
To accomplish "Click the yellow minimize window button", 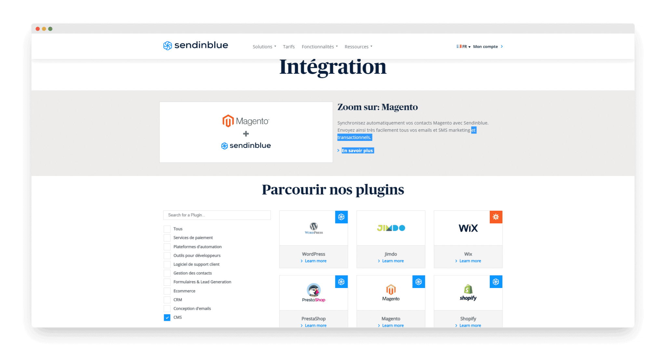I will (x=44, y=29).
